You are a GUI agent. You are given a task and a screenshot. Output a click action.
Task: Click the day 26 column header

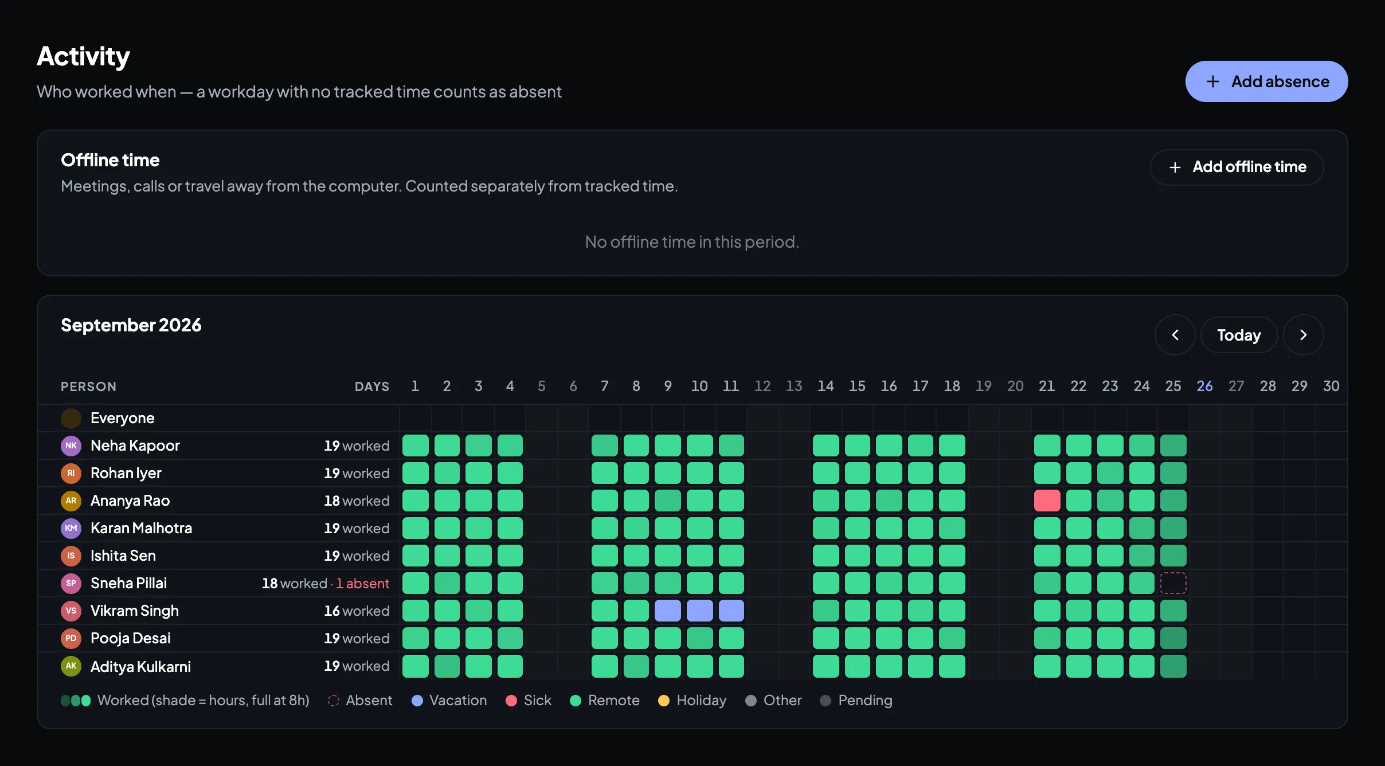point(1204,386)
